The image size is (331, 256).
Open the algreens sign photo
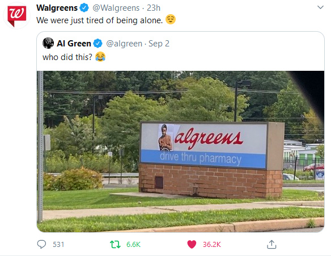point(180,151)
